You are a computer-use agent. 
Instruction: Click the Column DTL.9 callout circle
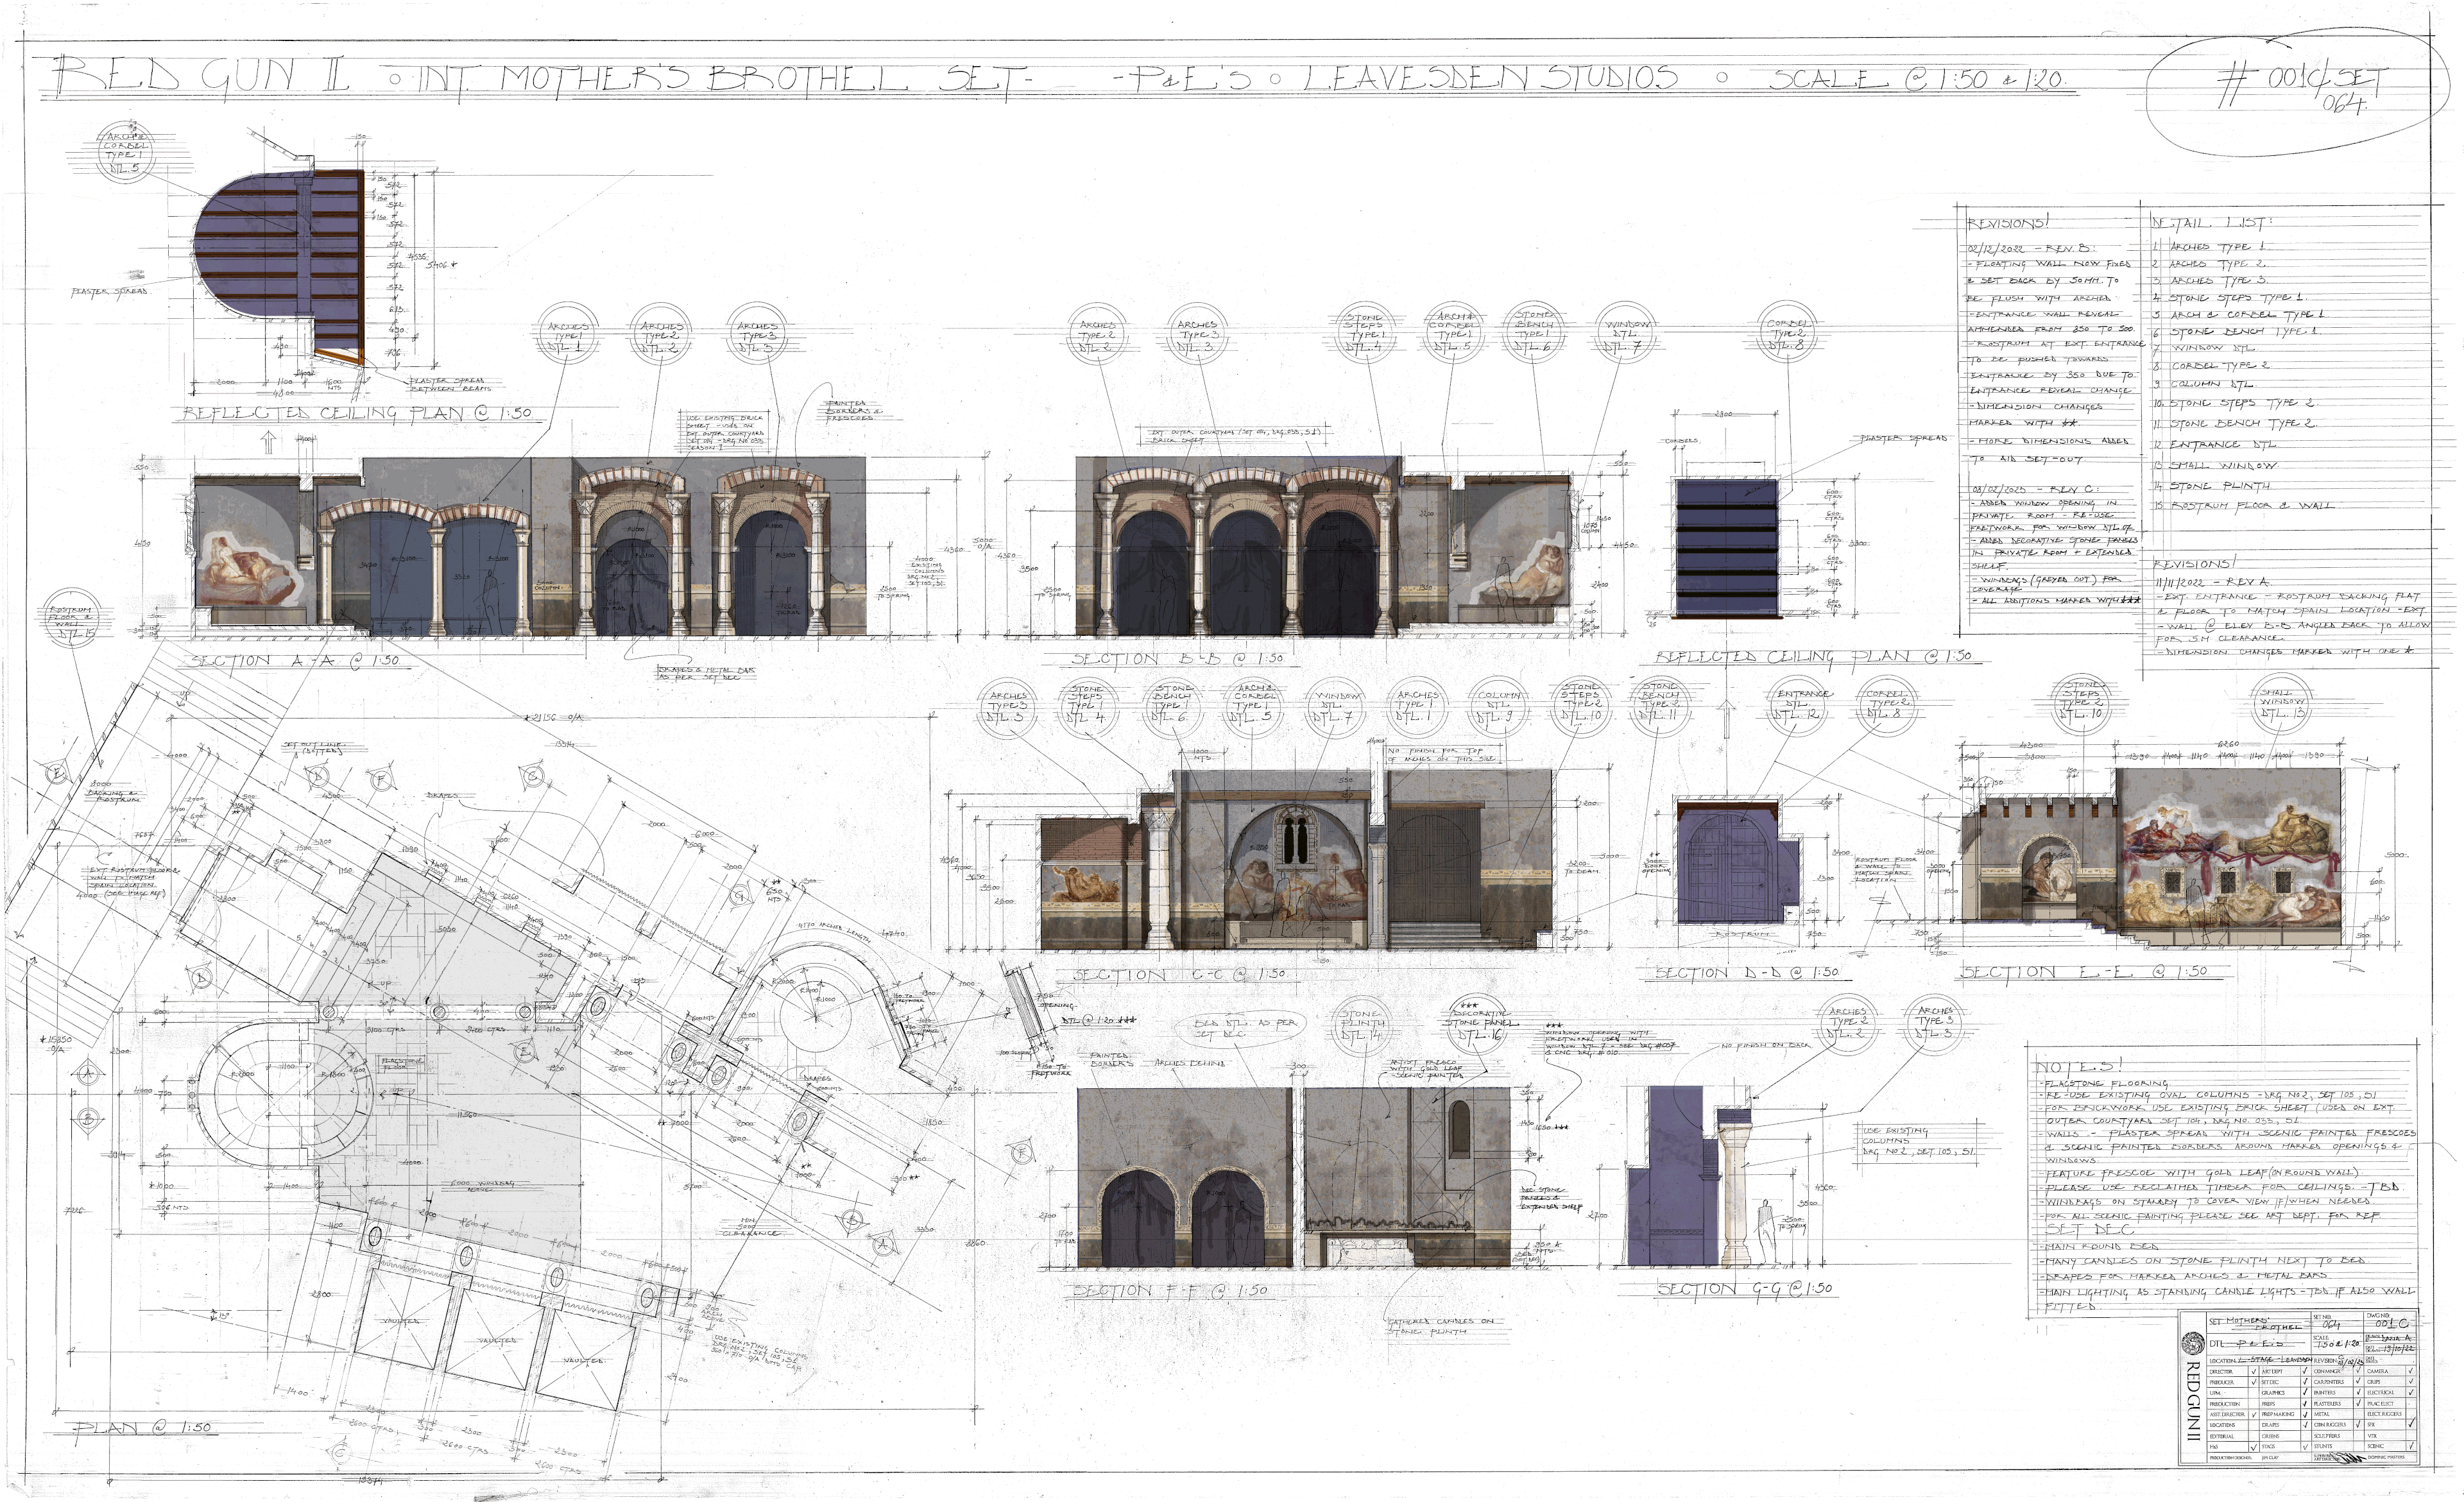[x=1499, y=706]
